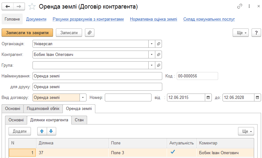The image size is (262, 158).
Task: Attach files with the paperclip button
Action: point(90,33)
